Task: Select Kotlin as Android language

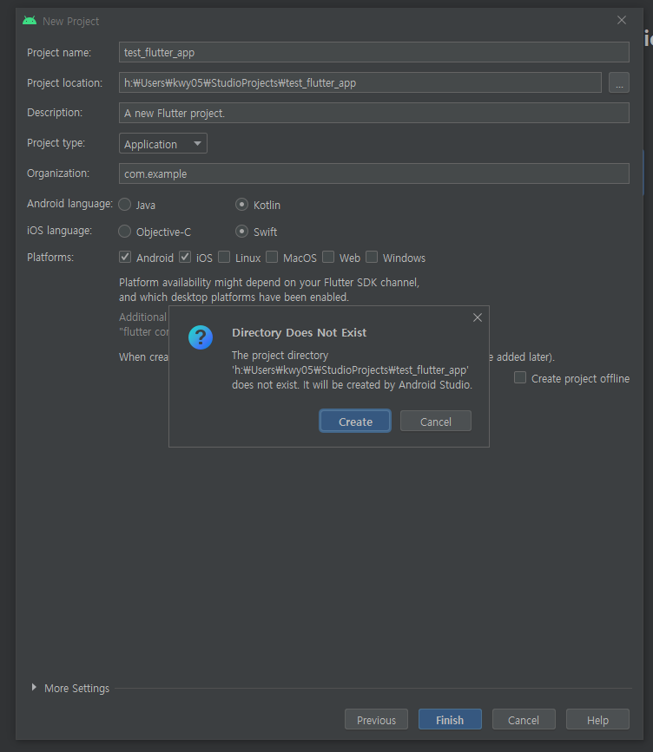Action: [241, 205]
